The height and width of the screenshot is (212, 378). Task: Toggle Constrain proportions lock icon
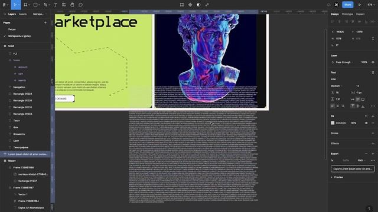pyautogui.click(x=373, y=38)
